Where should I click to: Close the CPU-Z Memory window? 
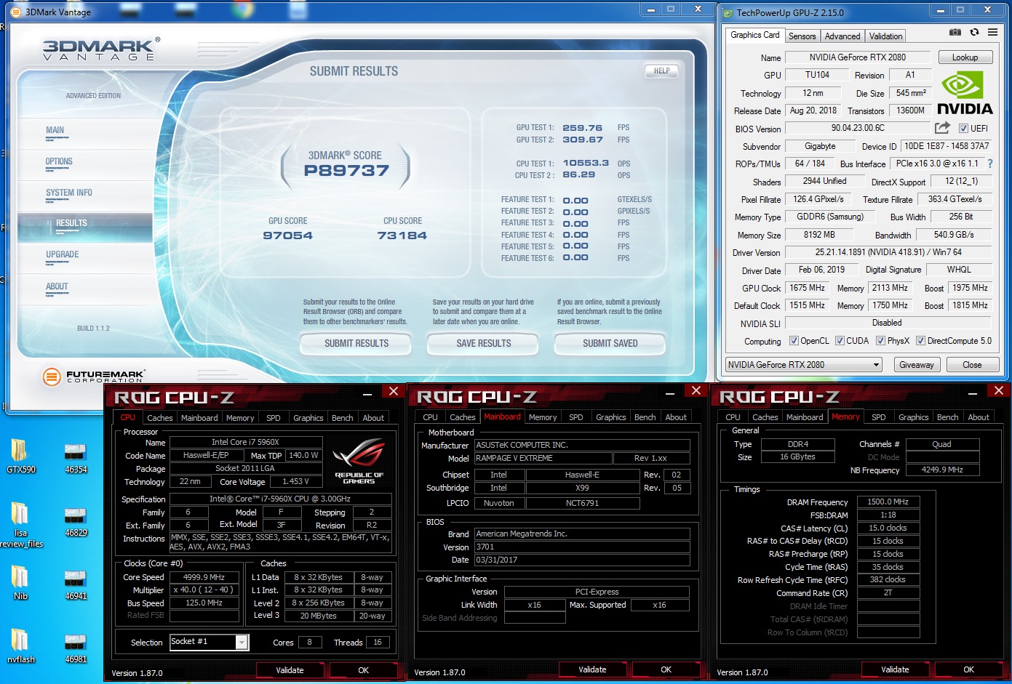click(998, 391)
